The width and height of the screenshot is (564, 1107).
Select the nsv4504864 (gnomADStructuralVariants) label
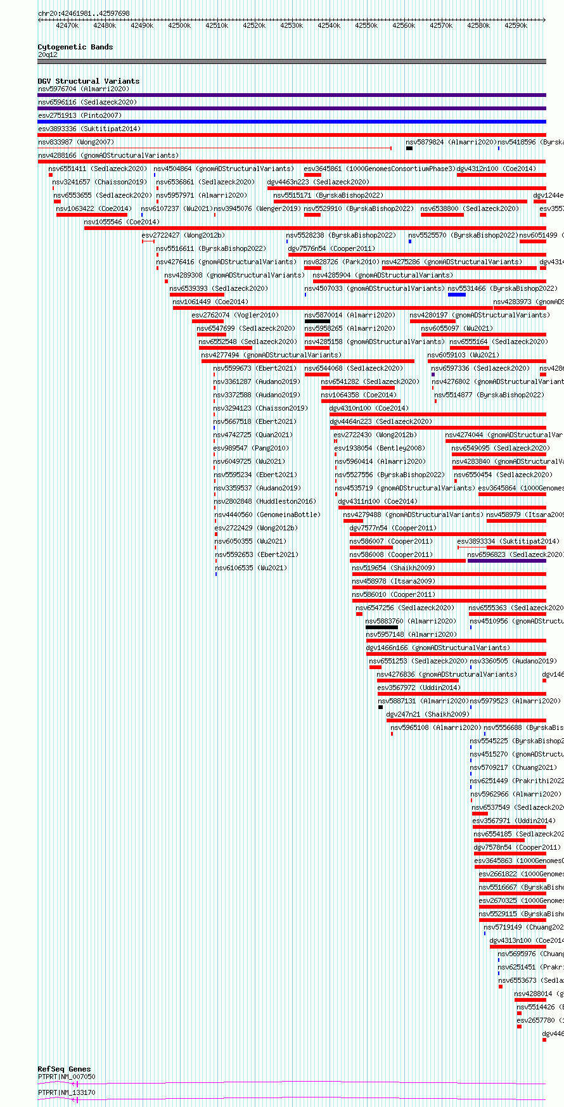(224, 169)
